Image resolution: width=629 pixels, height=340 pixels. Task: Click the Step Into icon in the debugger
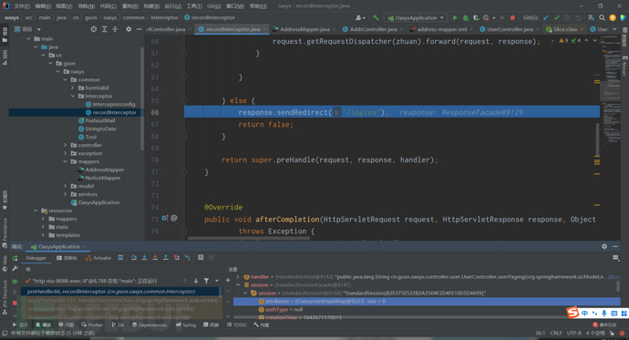pos(144,257)
